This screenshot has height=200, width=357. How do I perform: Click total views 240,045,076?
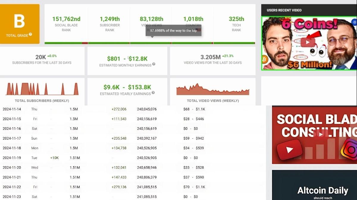tap(147, 109)
